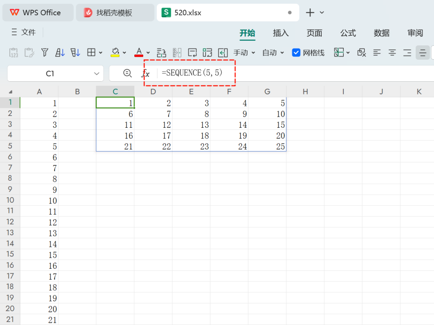
Task: Add a new tab with plus button
Action: 310,12
